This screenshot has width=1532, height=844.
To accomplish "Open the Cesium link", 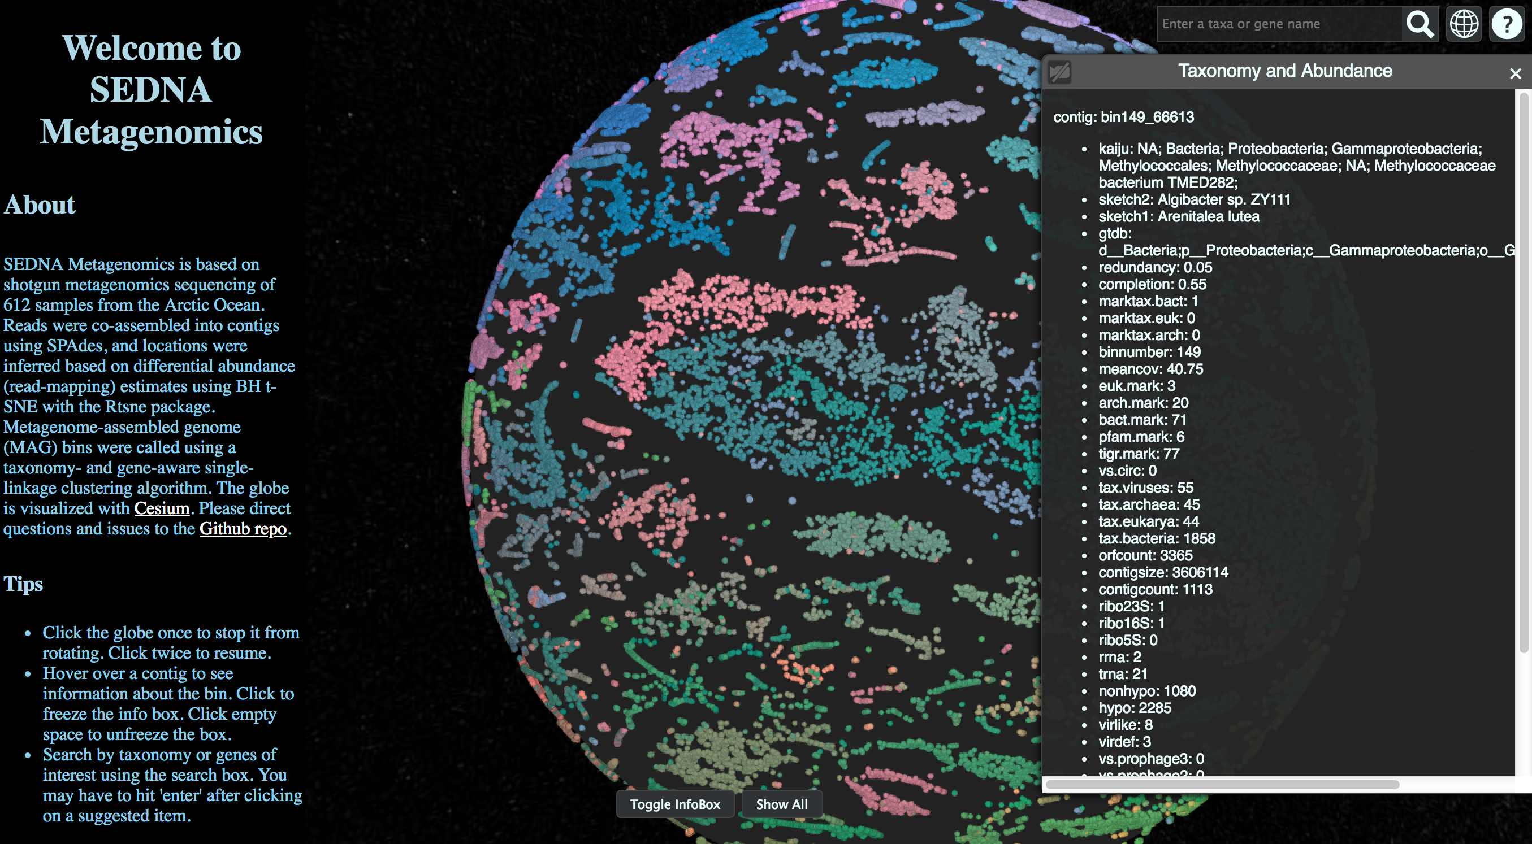I will coord(162,508).
